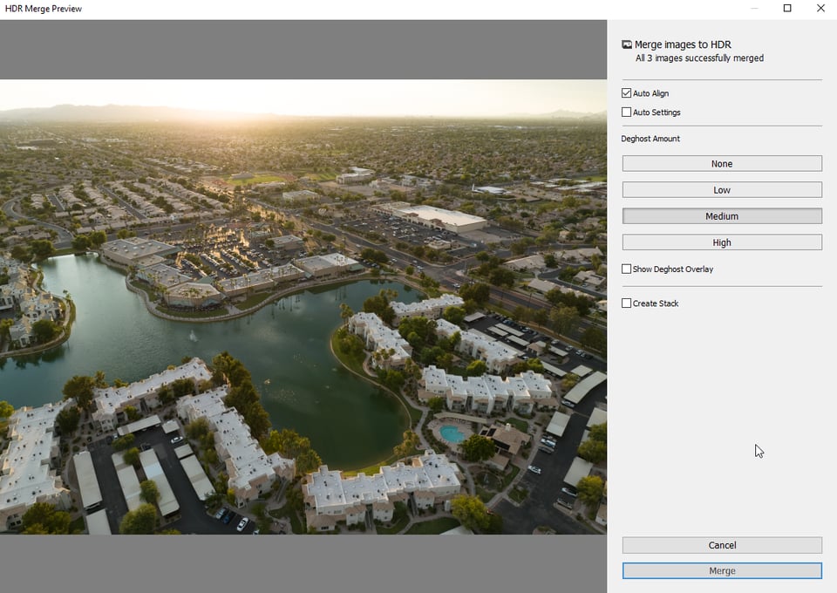Enable the Auto Settings checkbox

[626, 112]
